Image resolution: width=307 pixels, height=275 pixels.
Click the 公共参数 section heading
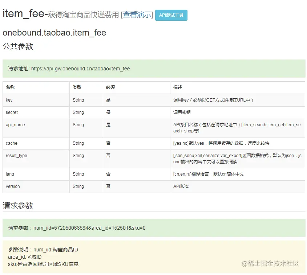18,46
